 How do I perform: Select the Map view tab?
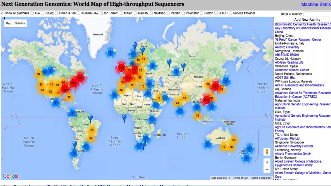click(8, 23)
